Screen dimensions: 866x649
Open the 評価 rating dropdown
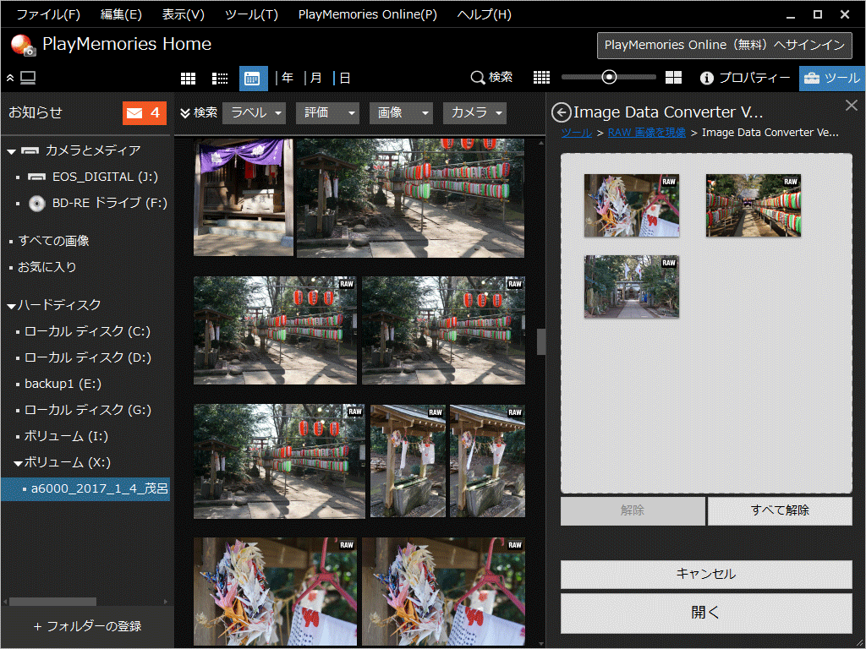click(x=327, y=113)
